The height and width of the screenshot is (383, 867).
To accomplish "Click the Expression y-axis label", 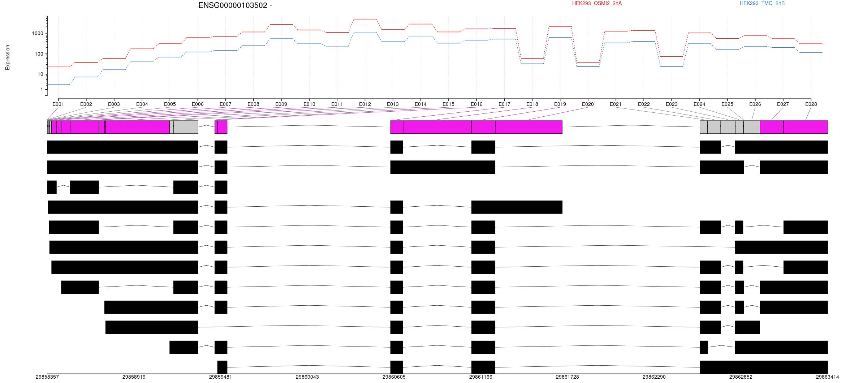I will tap(8, 57).
